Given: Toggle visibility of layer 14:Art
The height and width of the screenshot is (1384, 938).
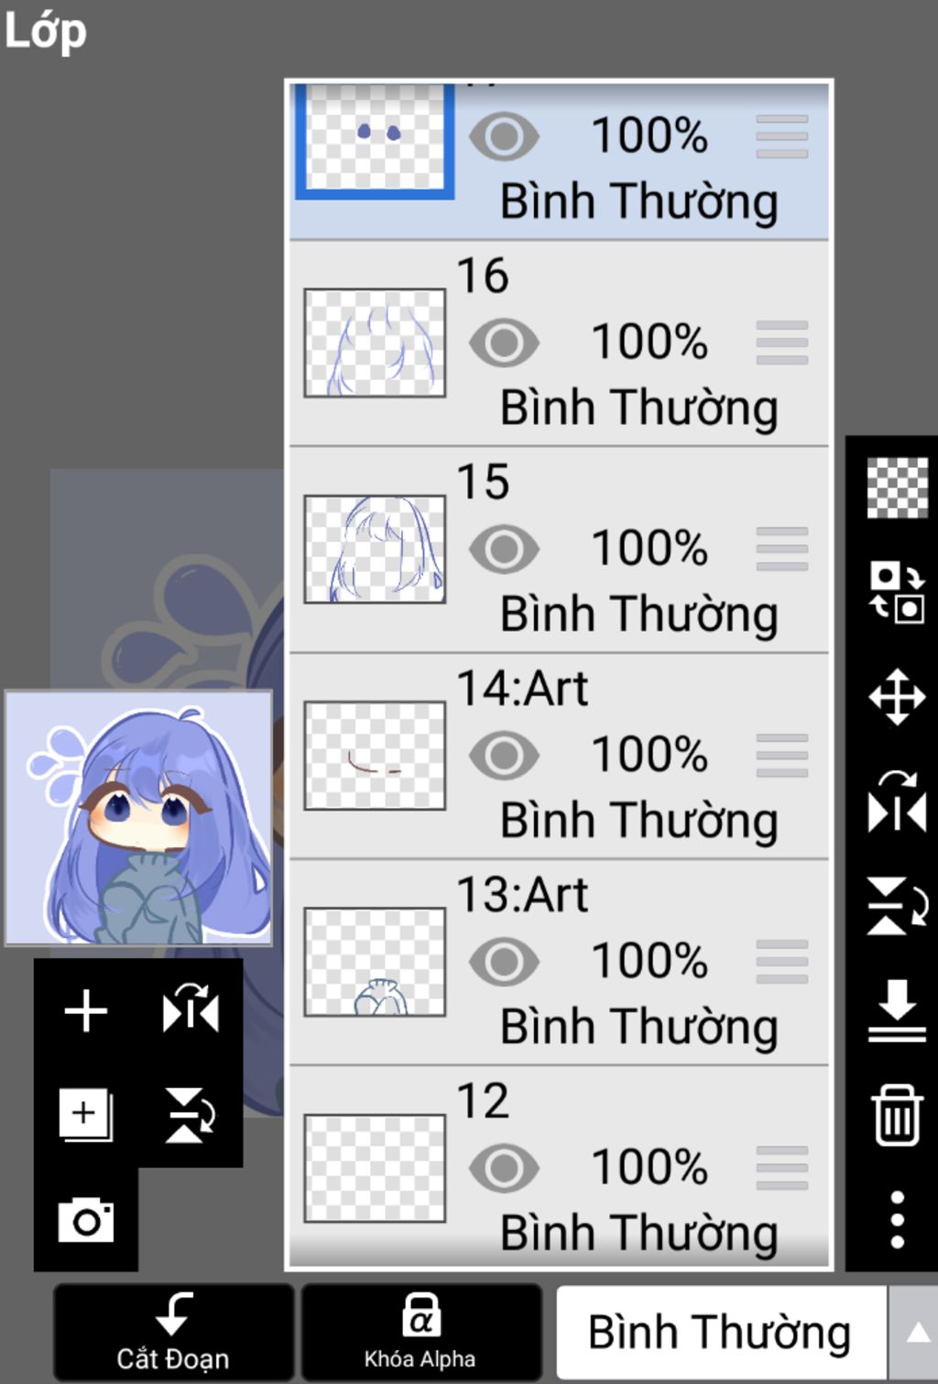Looking at the screenshot, I should pos(504,756).
